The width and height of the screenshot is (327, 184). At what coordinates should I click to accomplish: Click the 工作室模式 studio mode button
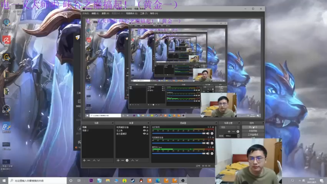[x=253, y=135]
